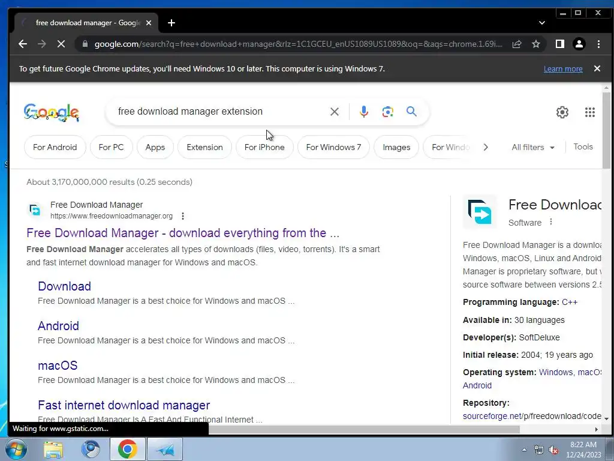Show hidden system tray icons
614x461 pixels.
pos(524,450)
